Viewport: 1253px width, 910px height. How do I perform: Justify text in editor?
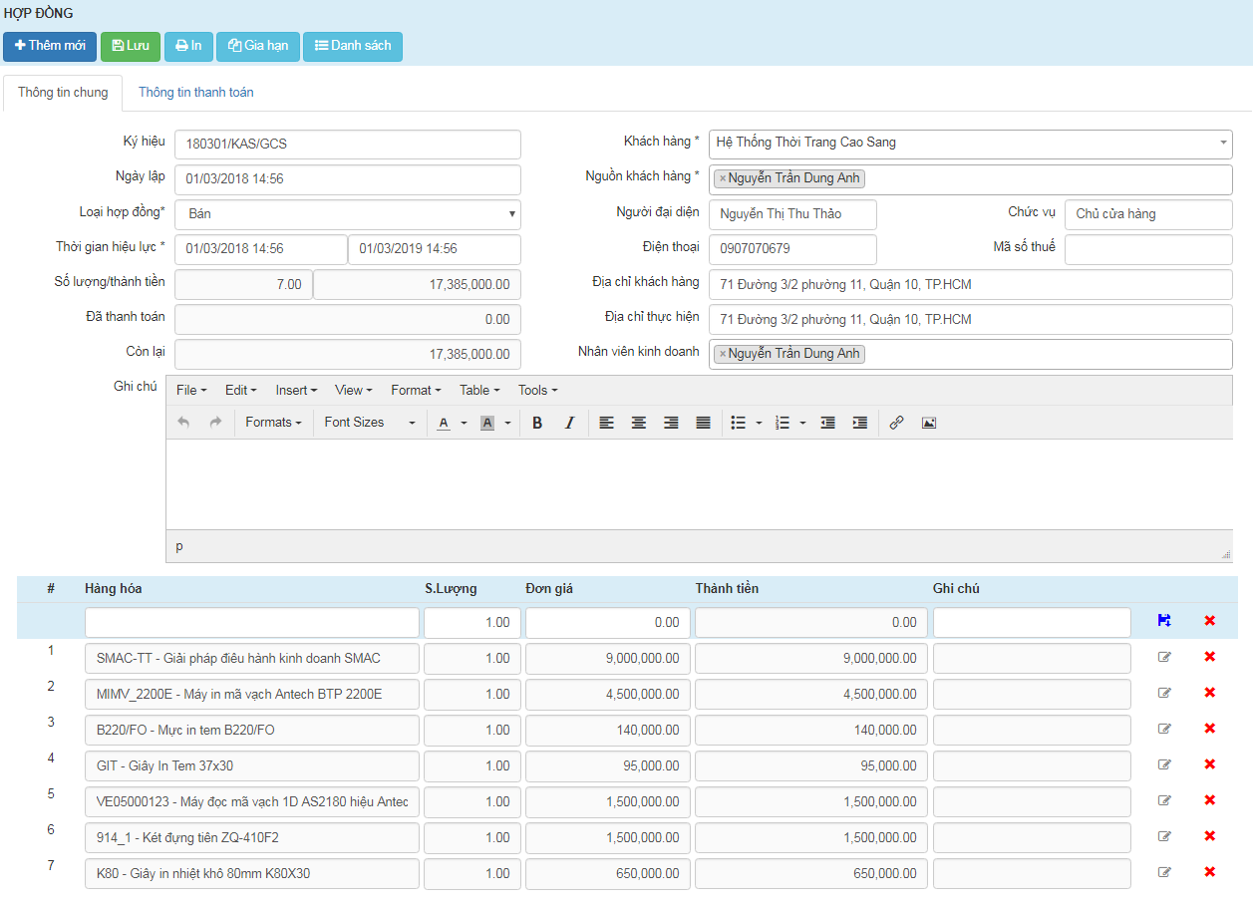coord(703,423)
